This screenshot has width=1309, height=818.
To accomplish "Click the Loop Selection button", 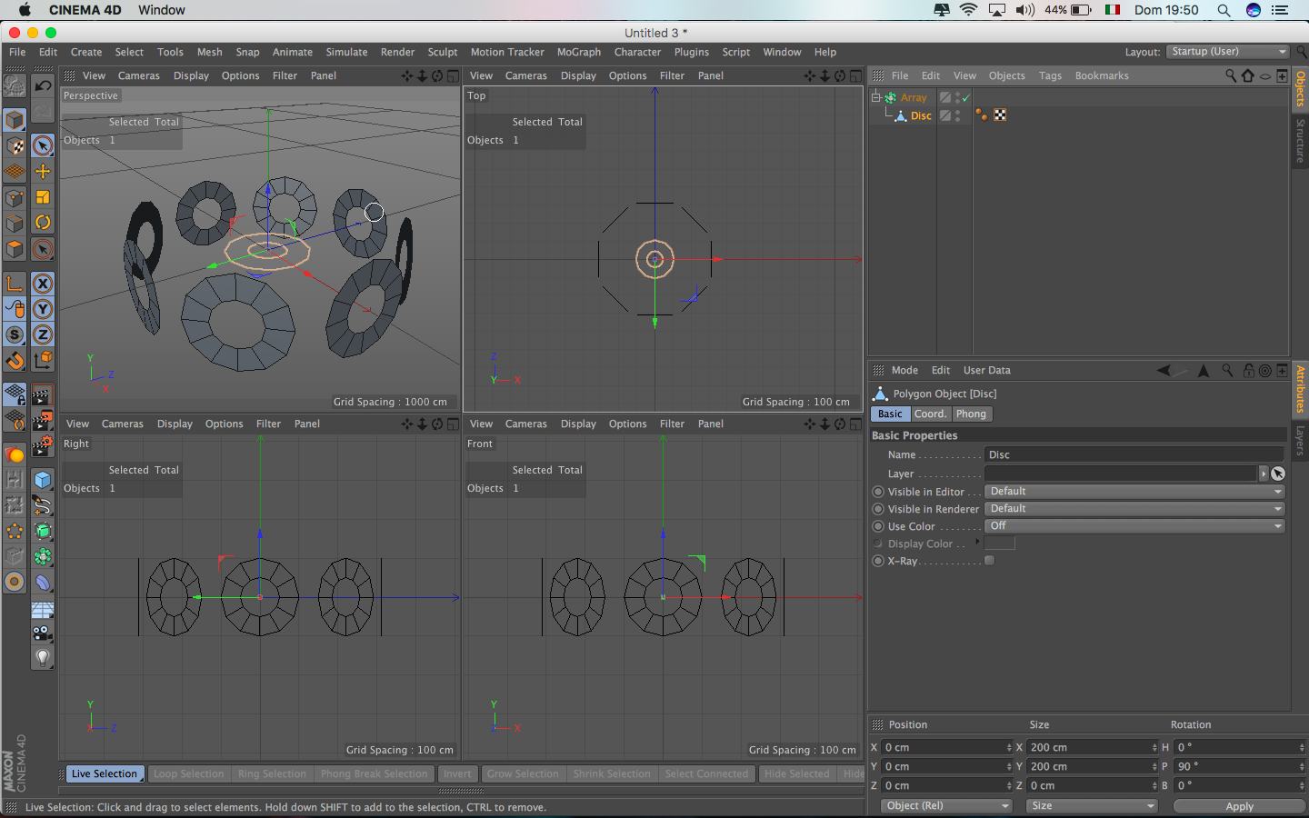I will [189, 774].
